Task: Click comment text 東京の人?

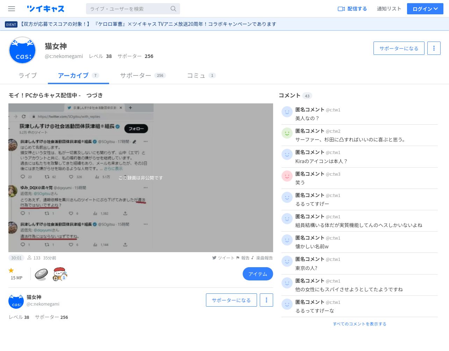Action: (x=306, y=268)
